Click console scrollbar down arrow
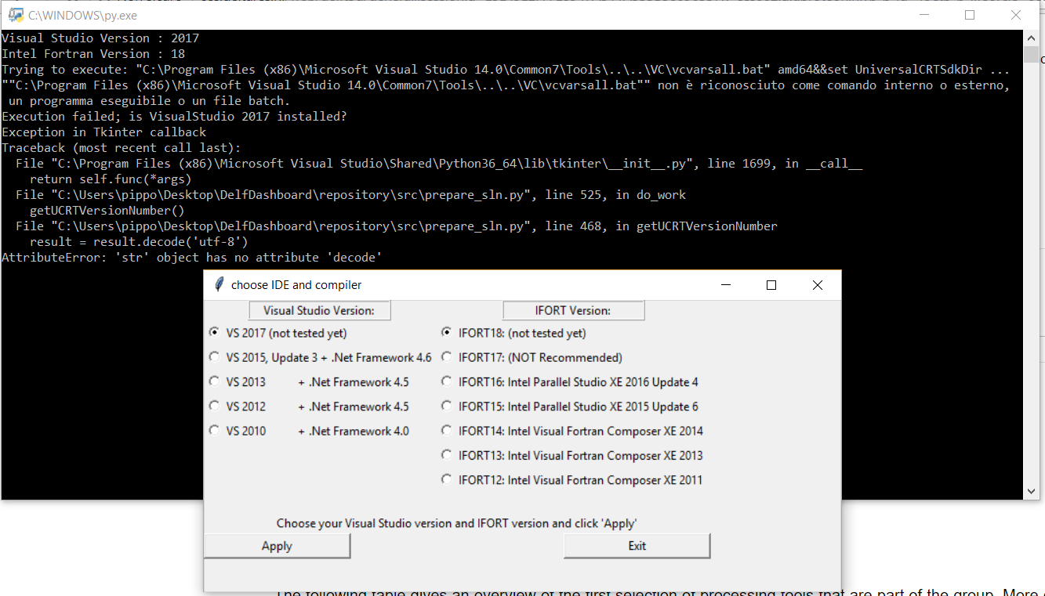The width and height of the screenshot is (1045, 596). tap(1031, 492)
